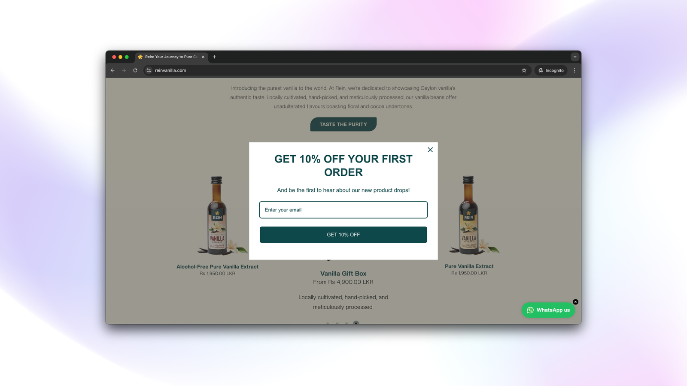
Task: Reload the reinvanilla.com page
Action: coord(135,70)
